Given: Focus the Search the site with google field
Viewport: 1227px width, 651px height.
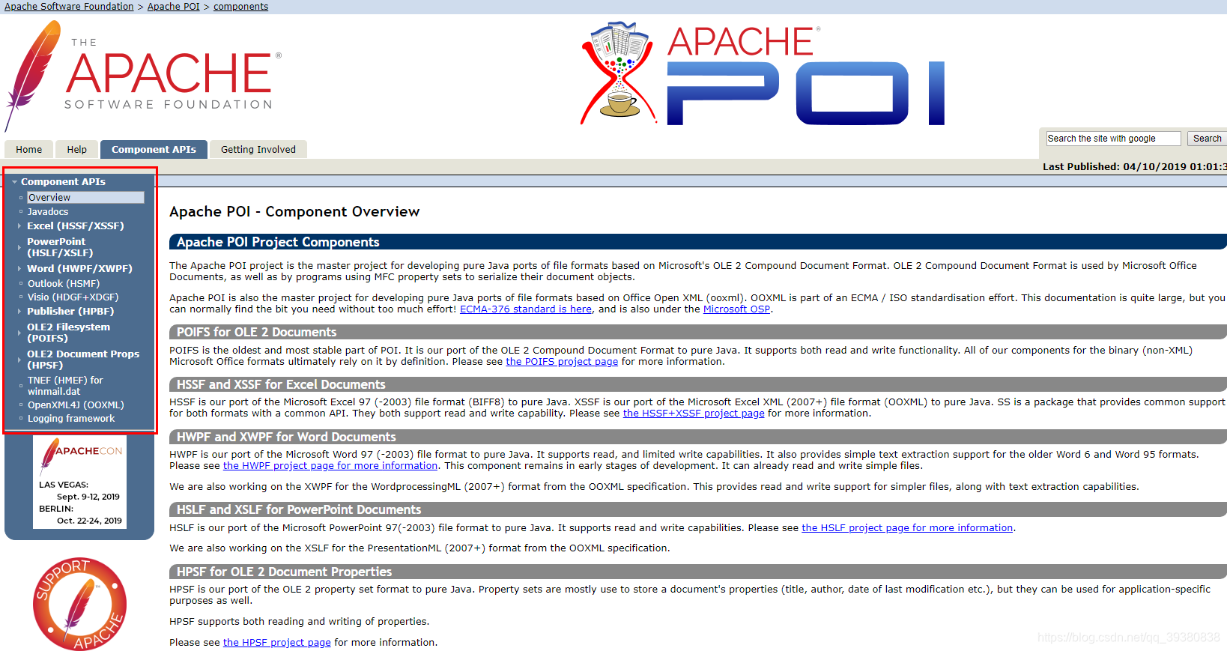Looking at the screenshot, I should point(1113,139).
